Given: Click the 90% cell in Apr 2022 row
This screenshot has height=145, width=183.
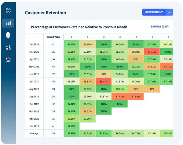Looking at the screenshot, I should coord(136,59).
